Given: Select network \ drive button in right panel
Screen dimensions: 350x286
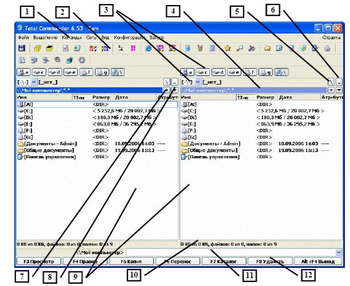Looking at the screenshot, I should point(281,72).
